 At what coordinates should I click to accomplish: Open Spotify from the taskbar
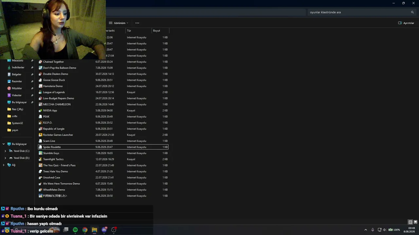pyautogui.click(x=75, y=230)
